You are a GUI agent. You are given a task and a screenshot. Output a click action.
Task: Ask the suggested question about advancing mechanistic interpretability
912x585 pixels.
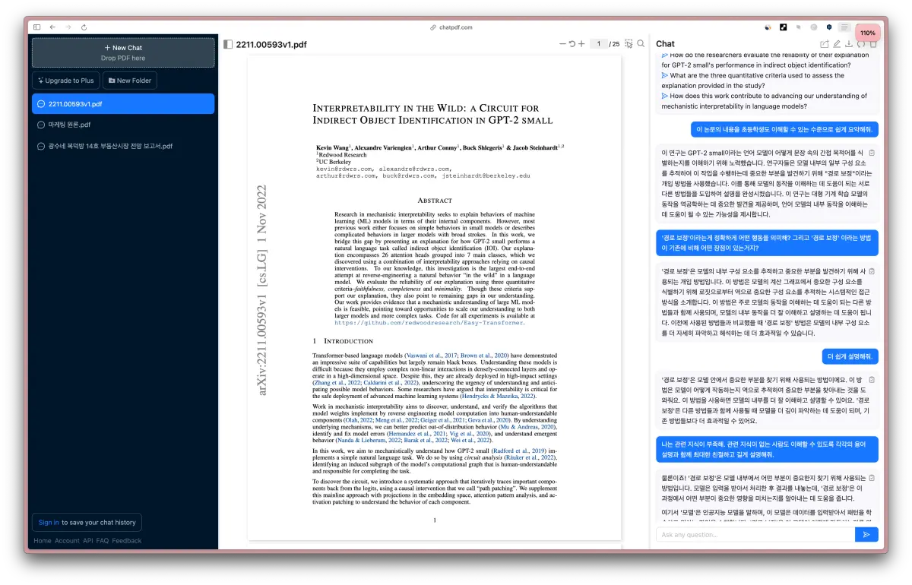point(763,101)
